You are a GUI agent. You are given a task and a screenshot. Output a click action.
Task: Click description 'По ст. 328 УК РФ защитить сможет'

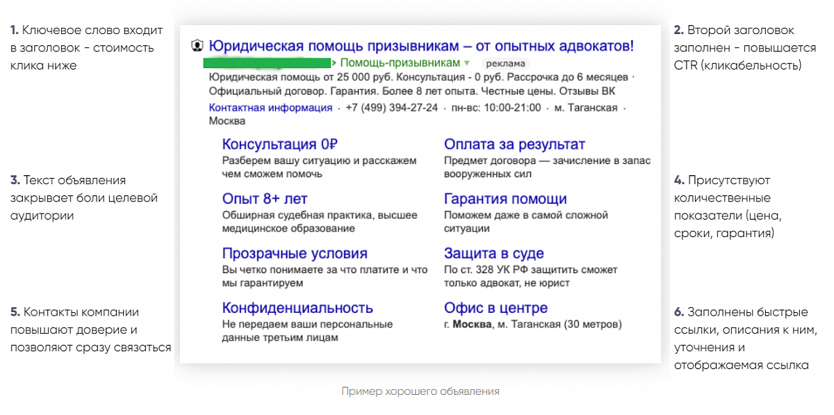coord(531,269)
